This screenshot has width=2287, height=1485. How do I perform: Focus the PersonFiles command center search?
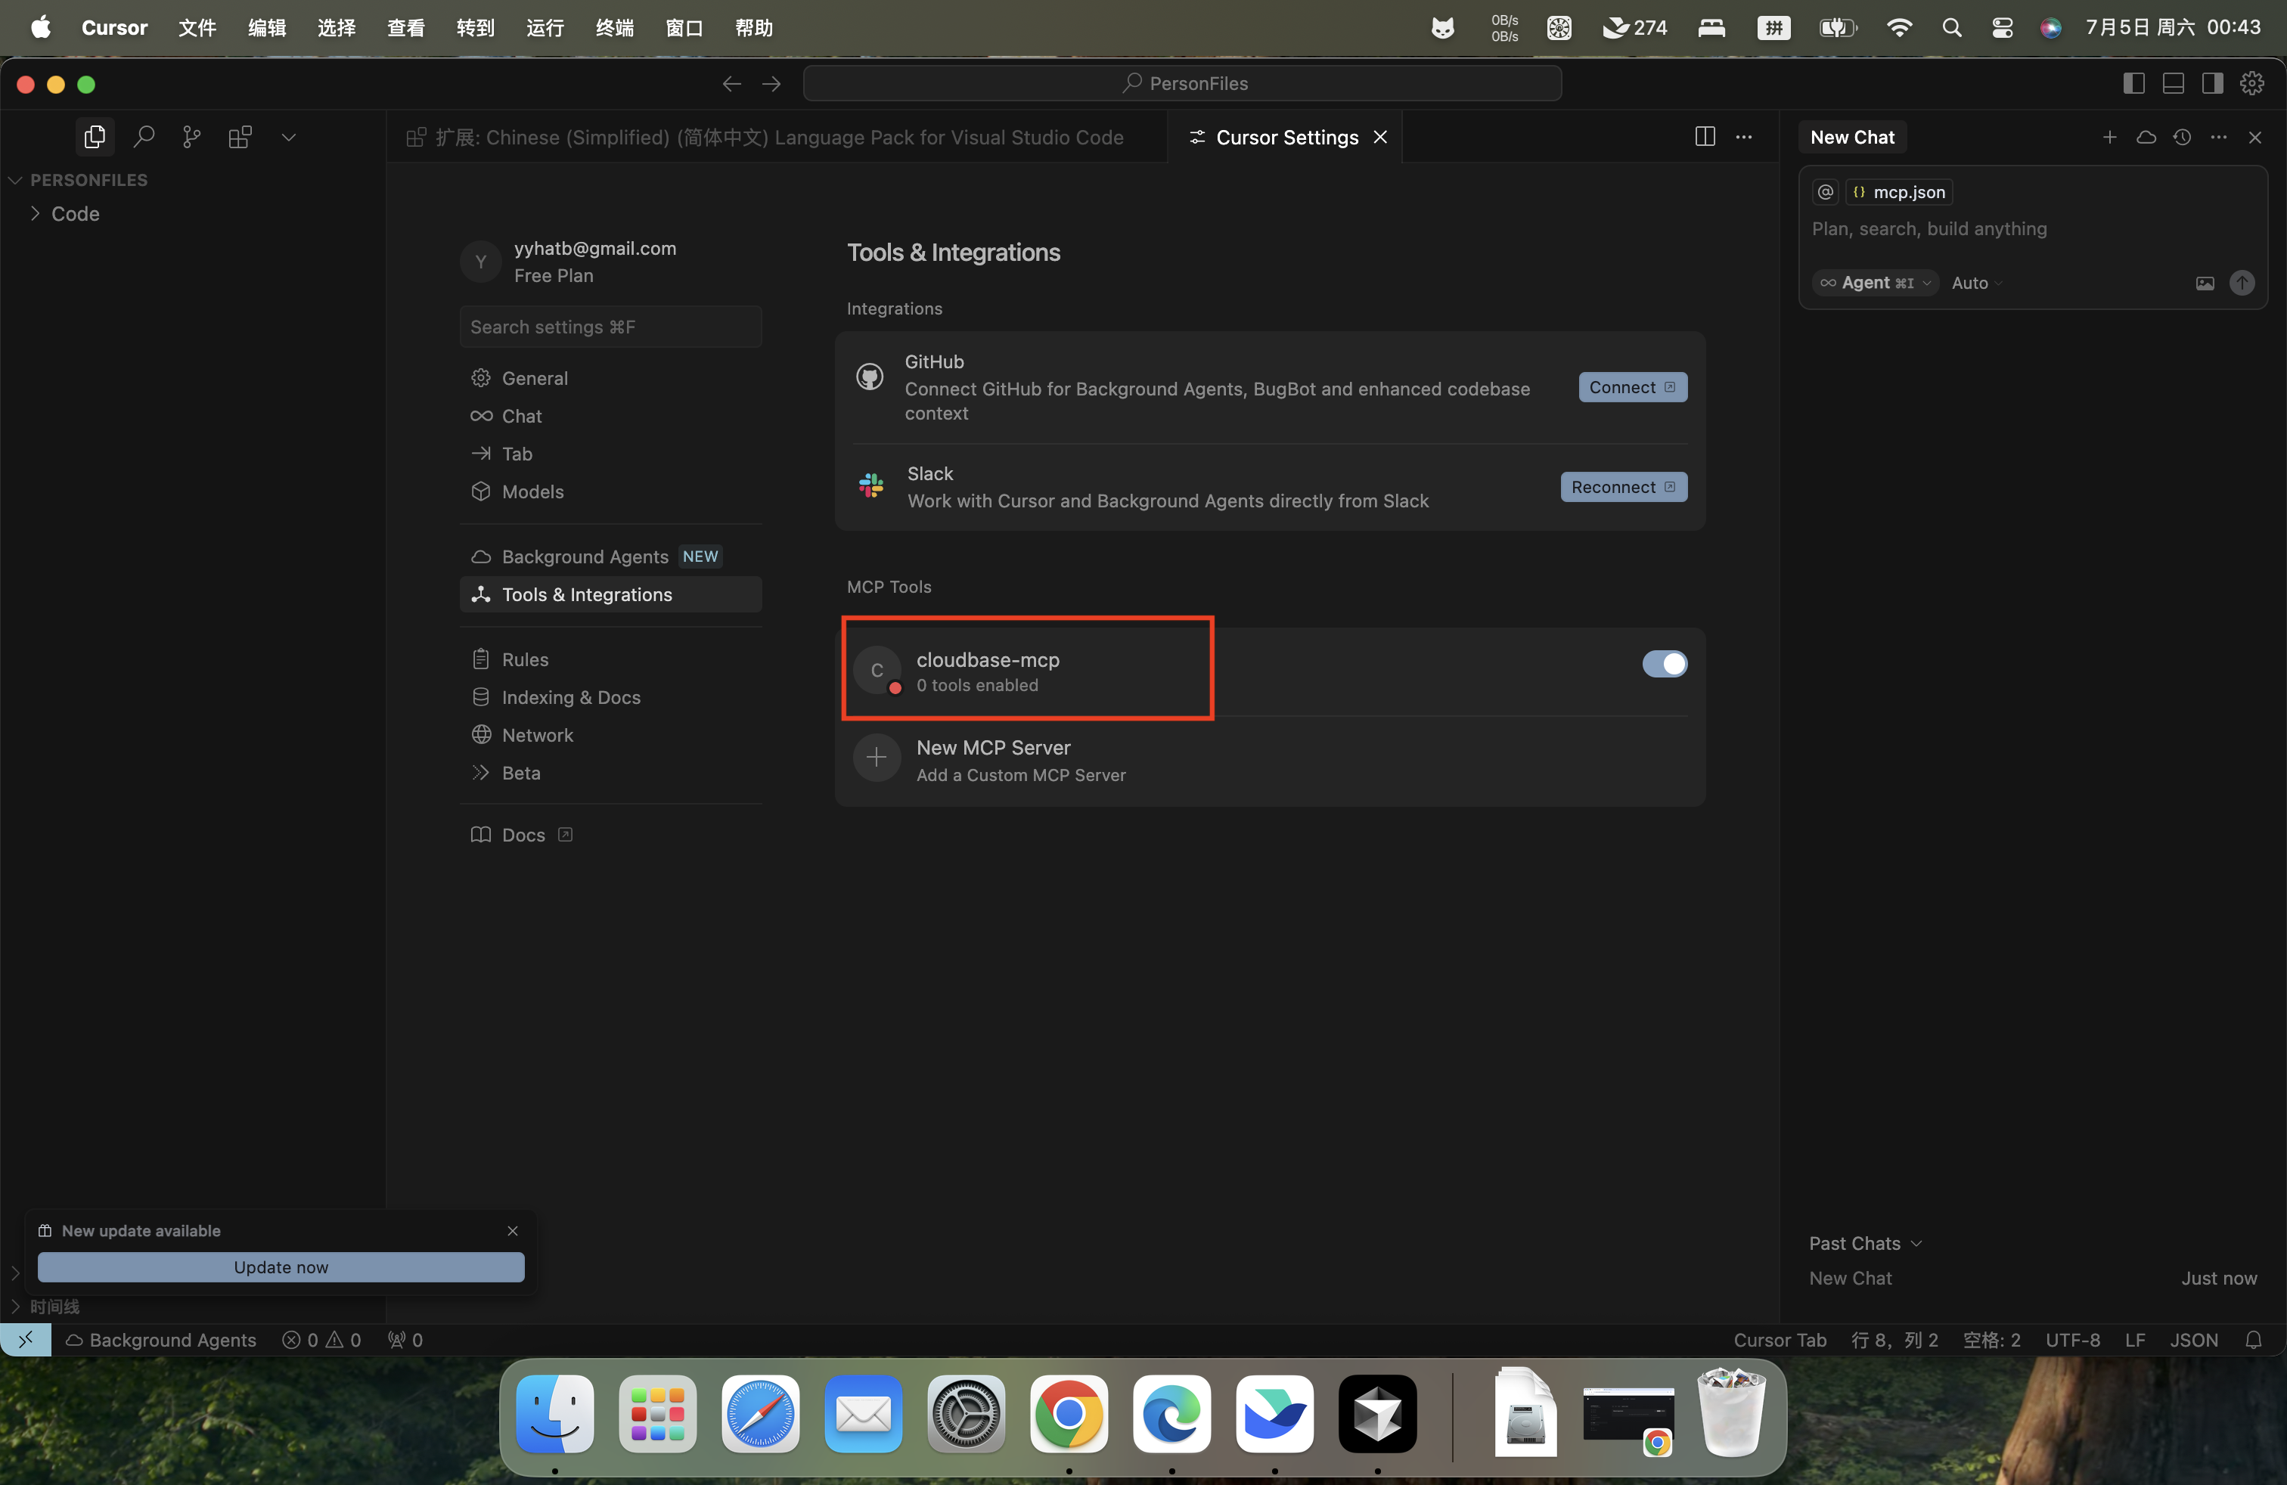pyautogui.click(x=1182, y=84)
